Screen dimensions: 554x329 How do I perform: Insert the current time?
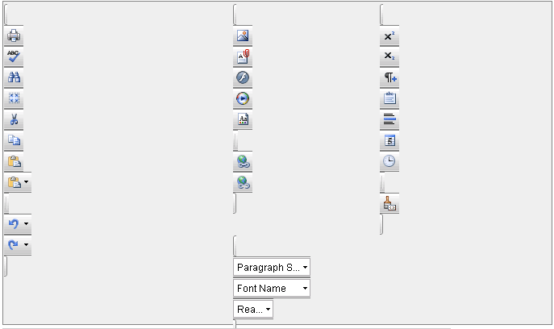point(389,162)
